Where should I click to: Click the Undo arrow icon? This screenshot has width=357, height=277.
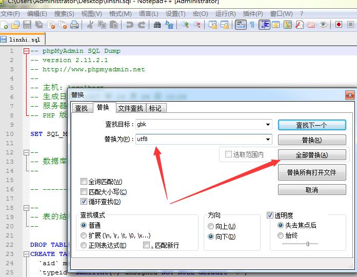click(129, 25)
